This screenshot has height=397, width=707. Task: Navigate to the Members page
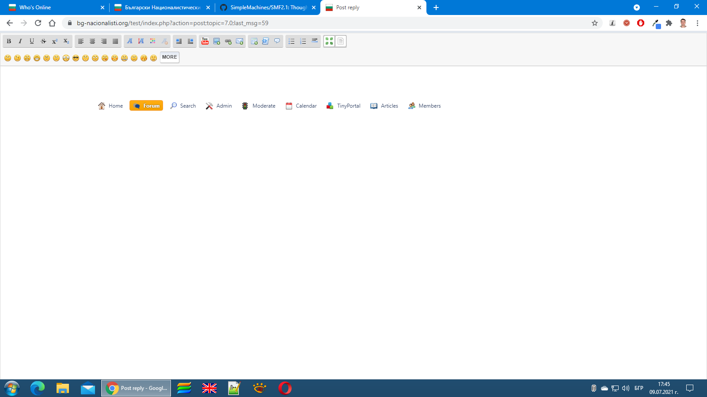click(424, 105)
